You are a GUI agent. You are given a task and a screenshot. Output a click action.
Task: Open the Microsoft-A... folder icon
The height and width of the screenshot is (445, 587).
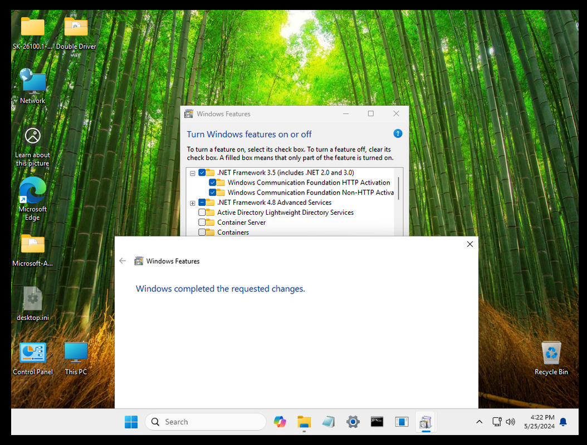tap(32, 250)
